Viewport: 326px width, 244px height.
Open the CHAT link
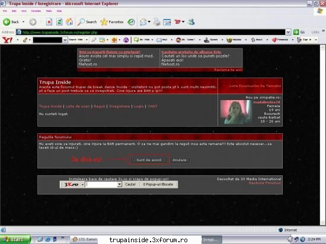(x=152, y=107)
